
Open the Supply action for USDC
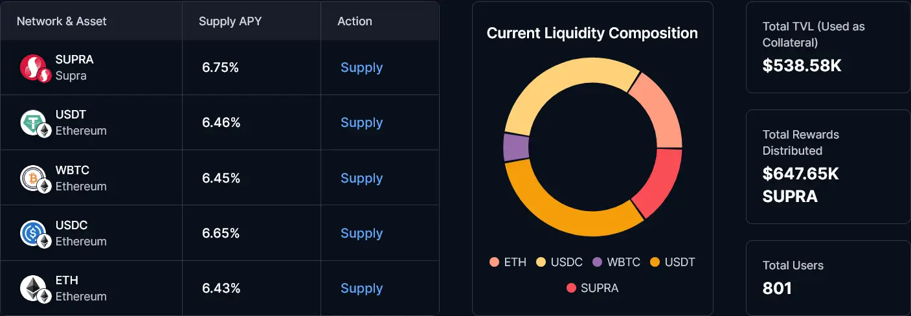(x=361, y=233)
